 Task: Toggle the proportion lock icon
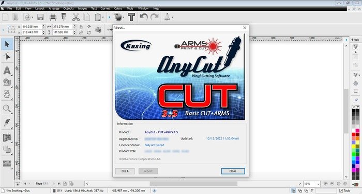coord(81,27)
